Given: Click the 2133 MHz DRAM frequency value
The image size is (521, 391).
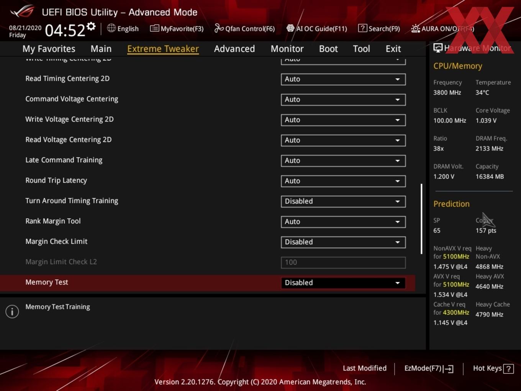Looking at the screenshot, I should 489,148.
